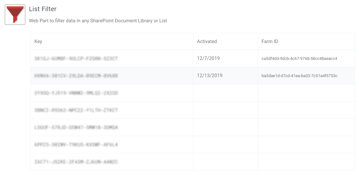Viewport: 359px width, 175px height.
Task: Sort by the Farm ID column header
Action: tap(270, 41)
